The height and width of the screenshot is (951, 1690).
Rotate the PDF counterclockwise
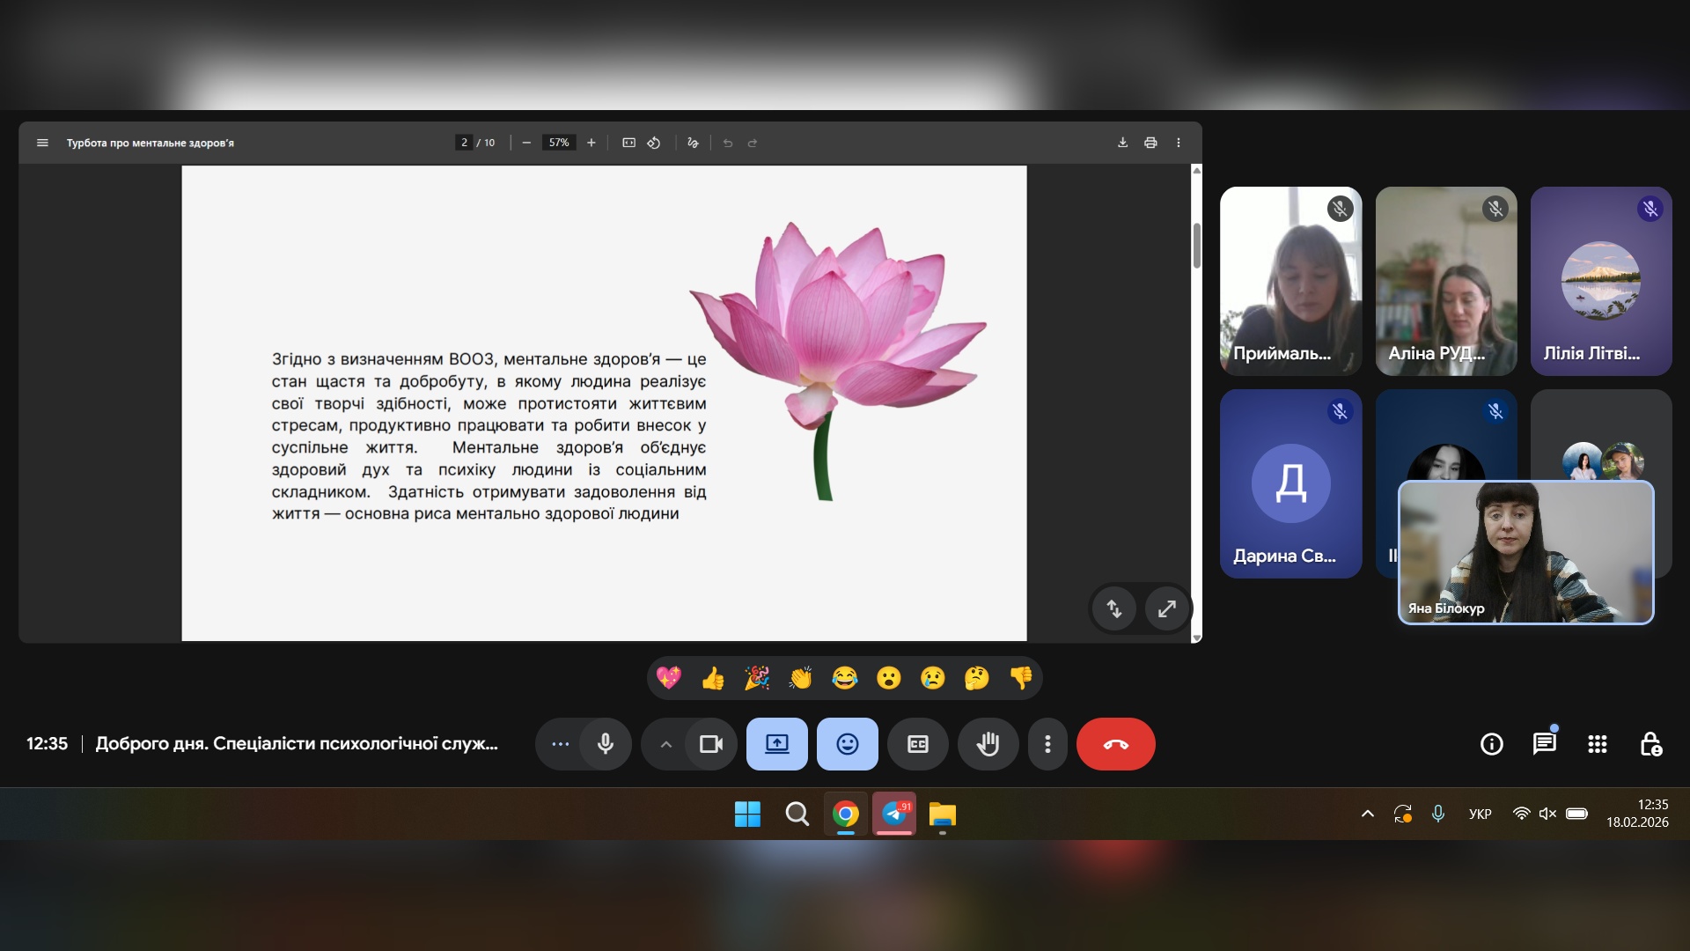point(654,143)
